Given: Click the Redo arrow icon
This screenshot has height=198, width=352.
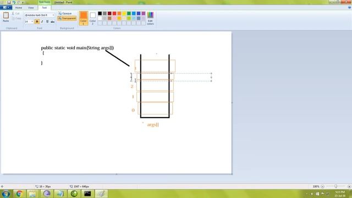Looking at the screenshot, I should click(19, 2).
